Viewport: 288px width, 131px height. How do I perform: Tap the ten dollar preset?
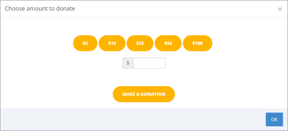point(112,43)
